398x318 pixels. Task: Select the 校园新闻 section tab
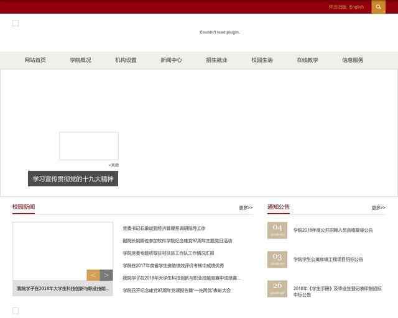(24, 207)
